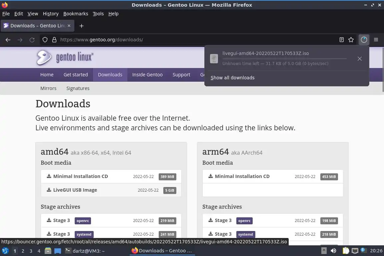384x256 pixels.
Task: Click Show all downloads
Action: (x=232, y=78)
